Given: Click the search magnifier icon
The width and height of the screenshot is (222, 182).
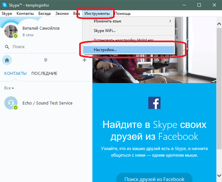Looking at the screenshot, I should point(7,47).
